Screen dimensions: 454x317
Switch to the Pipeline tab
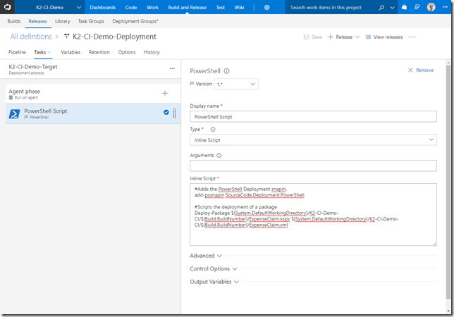(x=17, y=52)
